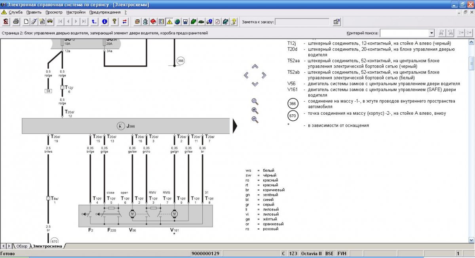Click the blue info icon
This screenshot has height=258, width=475.
[104, 21]
